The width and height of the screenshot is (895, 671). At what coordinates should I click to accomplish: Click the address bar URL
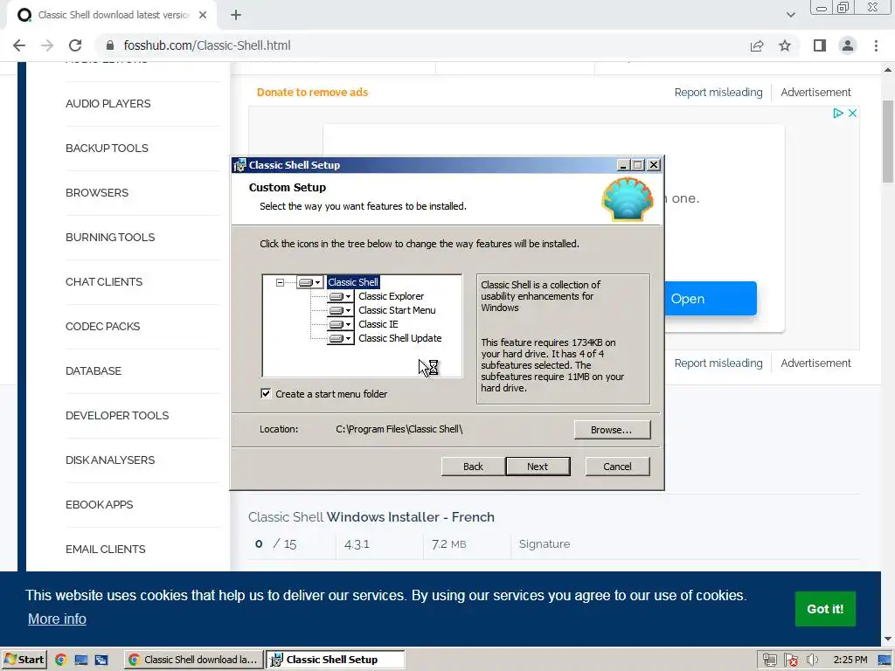pos(207,45)
